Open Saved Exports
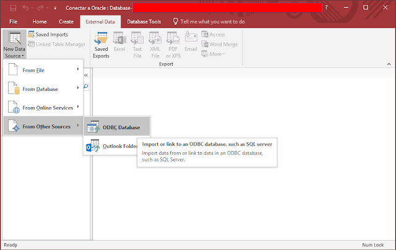Screen dimensions: 396x250 [101, 45]
